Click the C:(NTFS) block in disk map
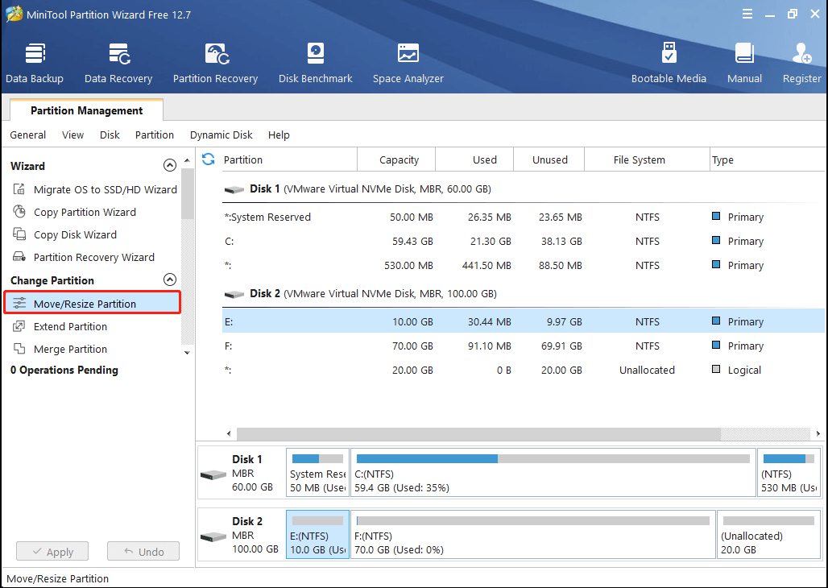This screenshot has height=588, width=828. click(x=553, y=472)
